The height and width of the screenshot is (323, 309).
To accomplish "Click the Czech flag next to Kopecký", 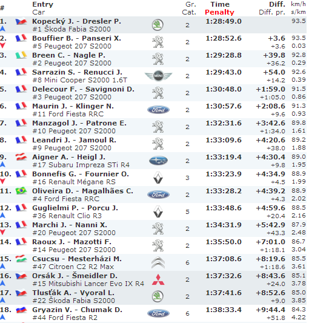I will (21, 21).
